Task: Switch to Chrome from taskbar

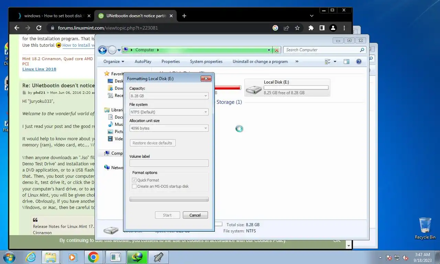Action: click(x=93, y=257)
